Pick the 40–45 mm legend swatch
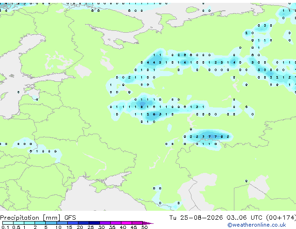This screenshot has width=296, height=229. [x=127, y=223]
